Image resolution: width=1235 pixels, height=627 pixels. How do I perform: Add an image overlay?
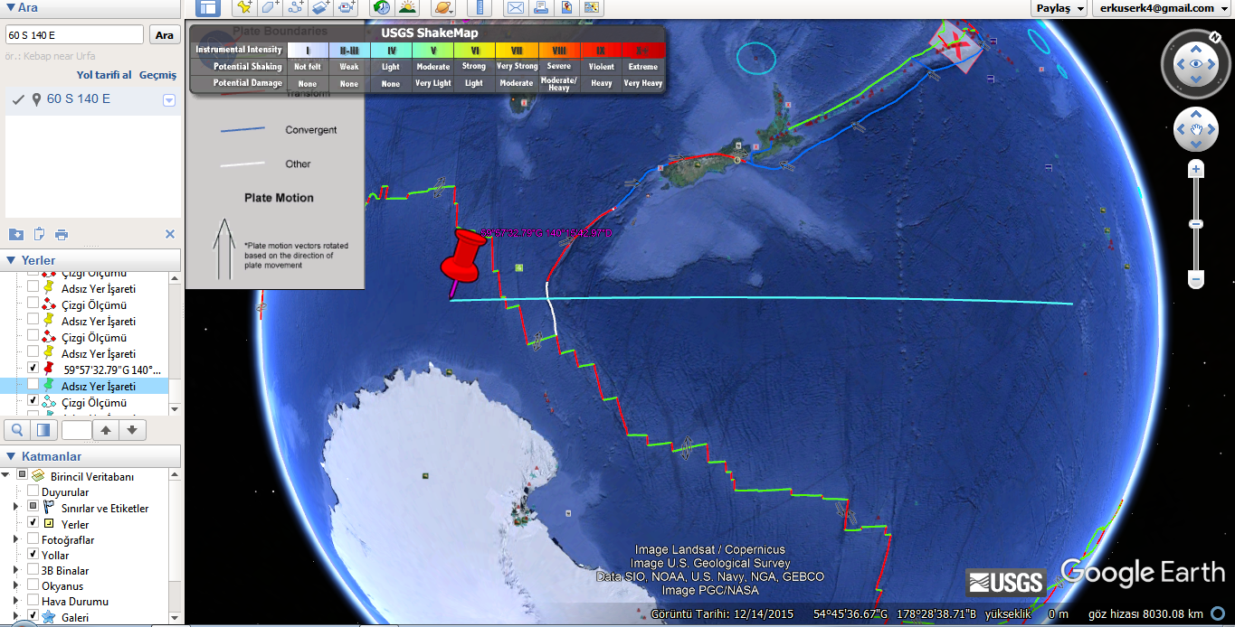(320, 8)
